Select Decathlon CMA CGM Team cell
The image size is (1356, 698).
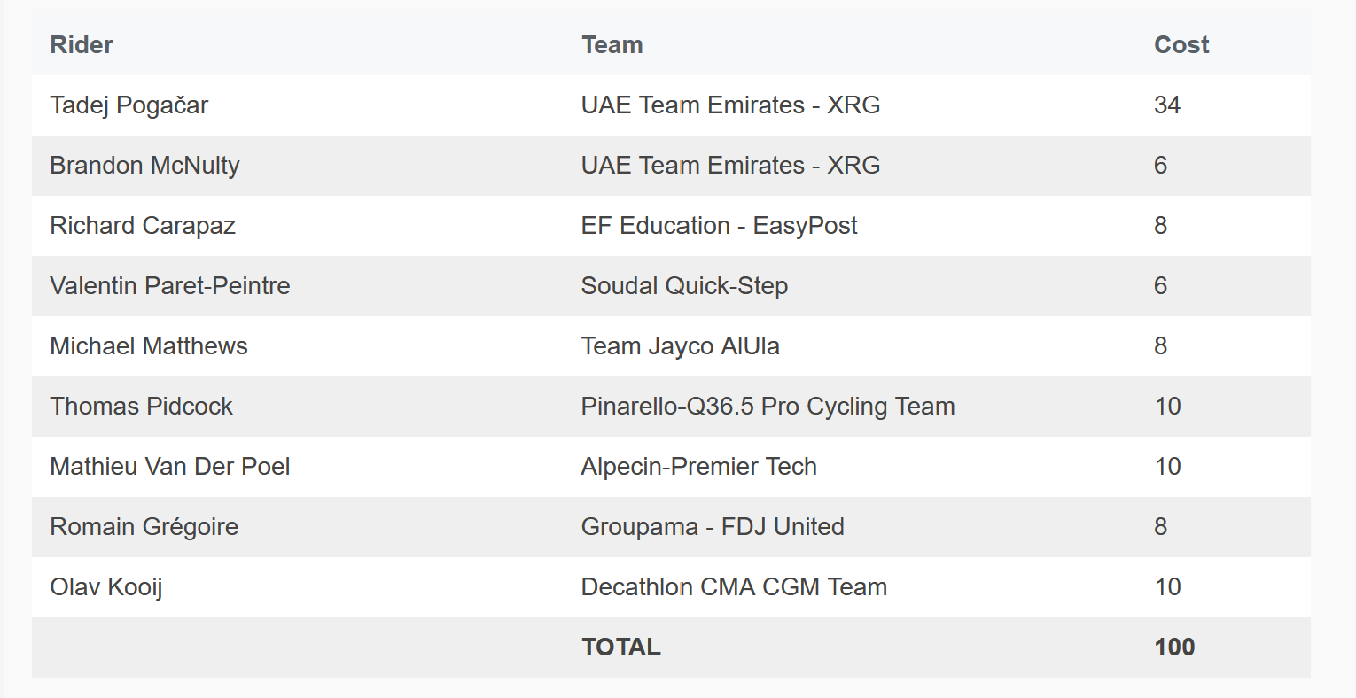[x=735, y=587]
